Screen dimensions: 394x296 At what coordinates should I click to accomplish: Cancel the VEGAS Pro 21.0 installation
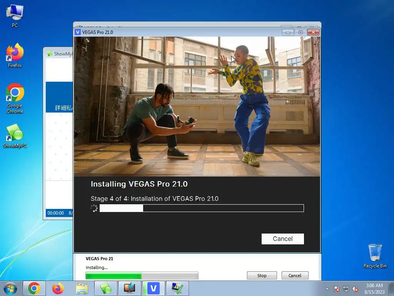(283, 239)
